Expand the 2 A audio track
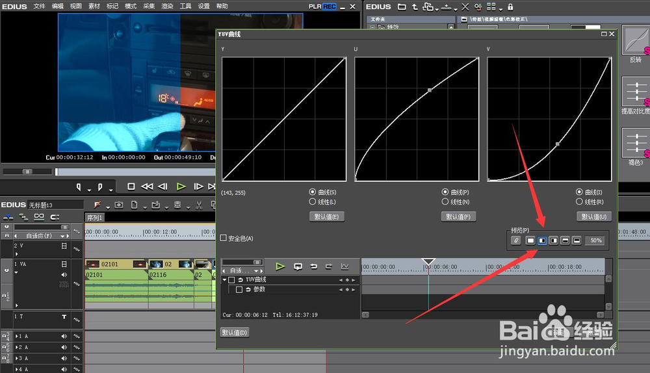This screenshot has height=373, width=650. click(x=17, y=347)
